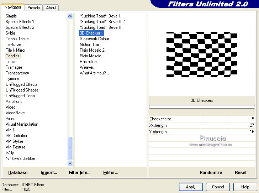
Task: Choose Plain Mosaic 2... filter
Action: 94,50
